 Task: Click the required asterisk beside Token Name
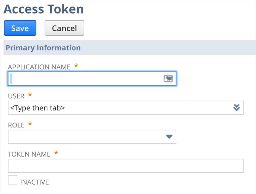click(56, 153)
